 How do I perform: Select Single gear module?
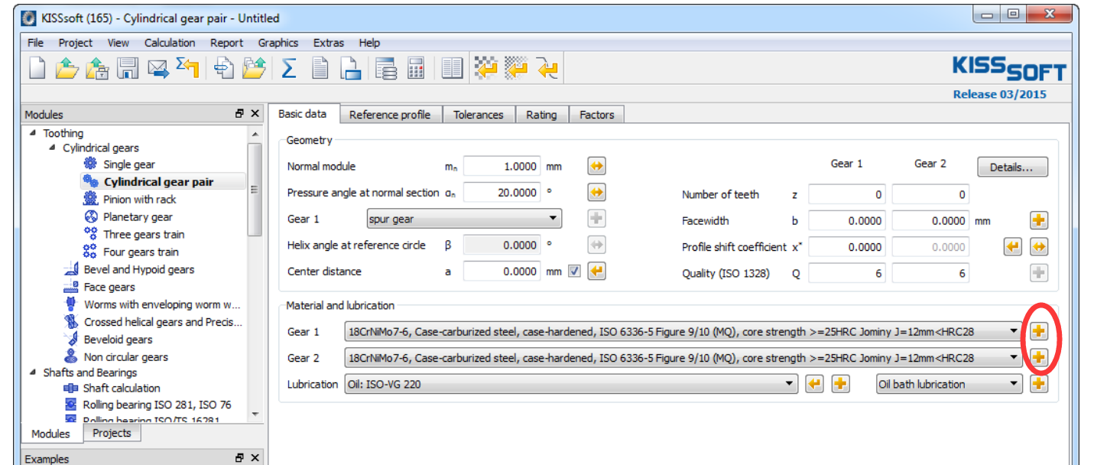tap(129, 164)
